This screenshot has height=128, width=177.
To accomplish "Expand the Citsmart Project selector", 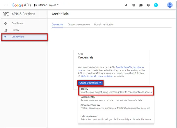I will [46, 5].
